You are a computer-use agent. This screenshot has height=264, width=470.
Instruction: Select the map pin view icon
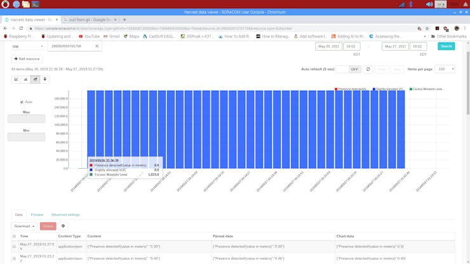(x=44, y=79)
